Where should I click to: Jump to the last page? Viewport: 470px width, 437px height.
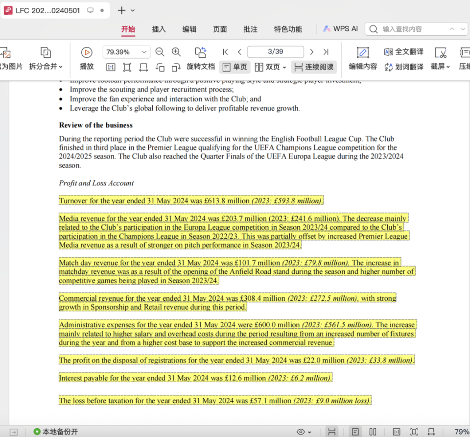coord(326,52)
